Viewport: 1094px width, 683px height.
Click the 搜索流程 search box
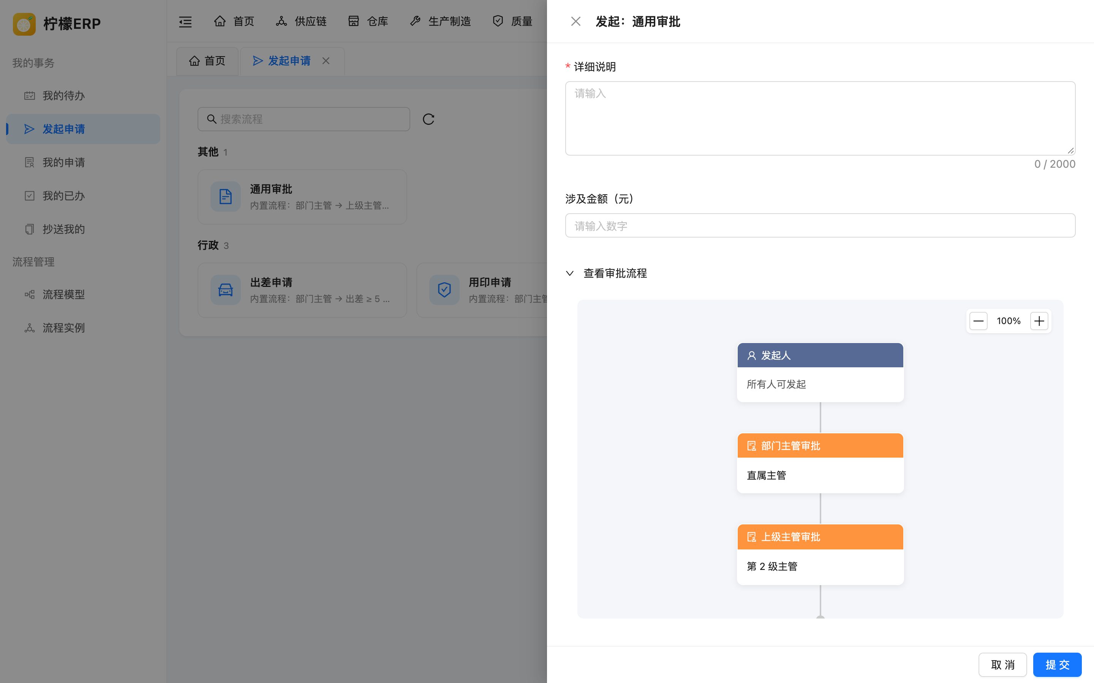tap(304, 119)
